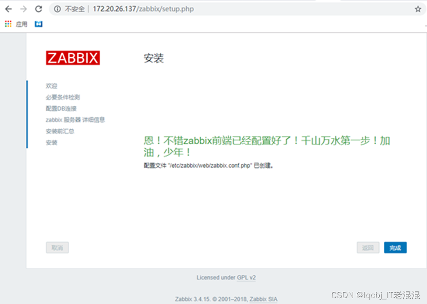
Task: Select the 安装前汇总 step in sidebar
Action: coord(60,132)
